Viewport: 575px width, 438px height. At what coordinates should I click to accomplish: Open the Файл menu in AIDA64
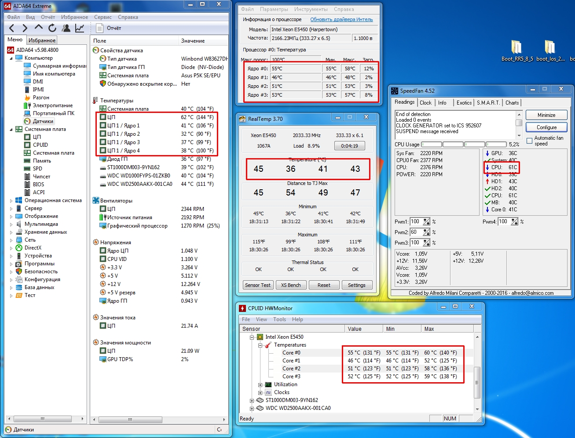point(13,17)
